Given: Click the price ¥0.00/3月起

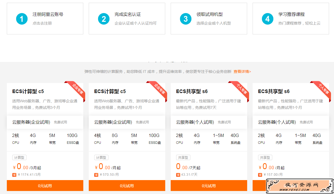Looking at the screenshot, I should point(27,167).
